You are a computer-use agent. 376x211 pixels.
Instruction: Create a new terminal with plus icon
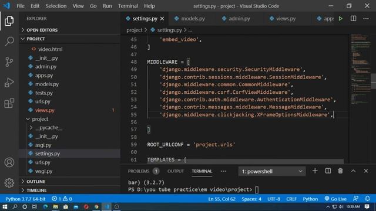click(315, 171)
